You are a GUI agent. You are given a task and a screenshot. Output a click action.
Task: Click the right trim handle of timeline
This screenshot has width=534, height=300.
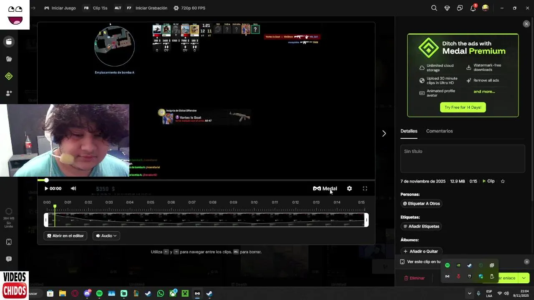(367, 220)
